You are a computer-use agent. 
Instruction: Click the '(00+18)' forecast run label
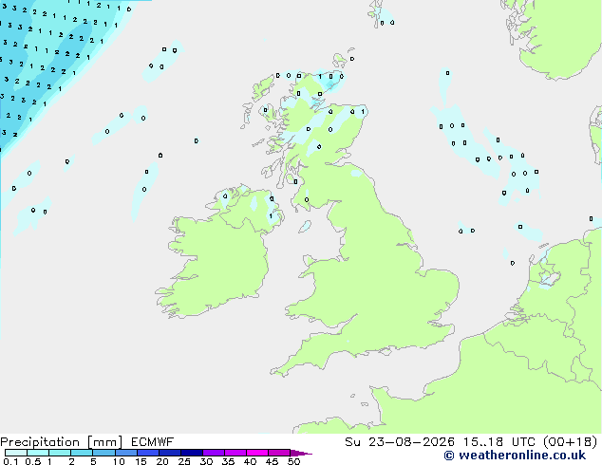coord(570,442)
